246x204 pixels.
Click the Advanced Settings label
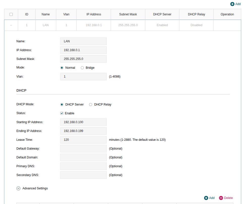click(35, 188)
